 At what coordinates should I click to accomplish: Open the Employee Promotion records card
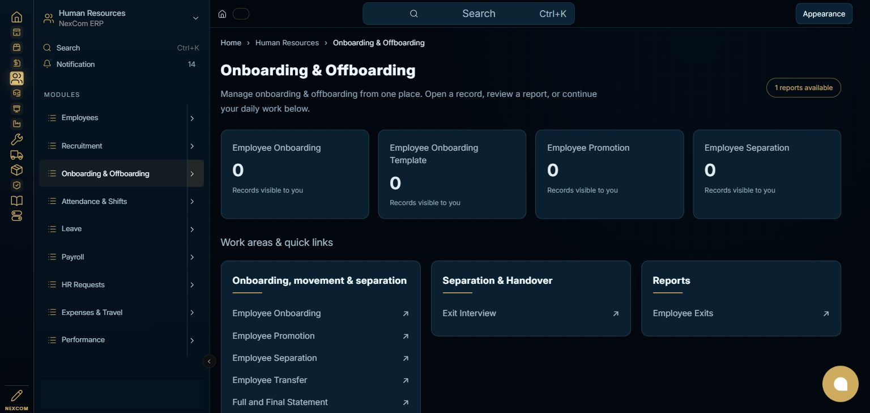pos(609,174)
